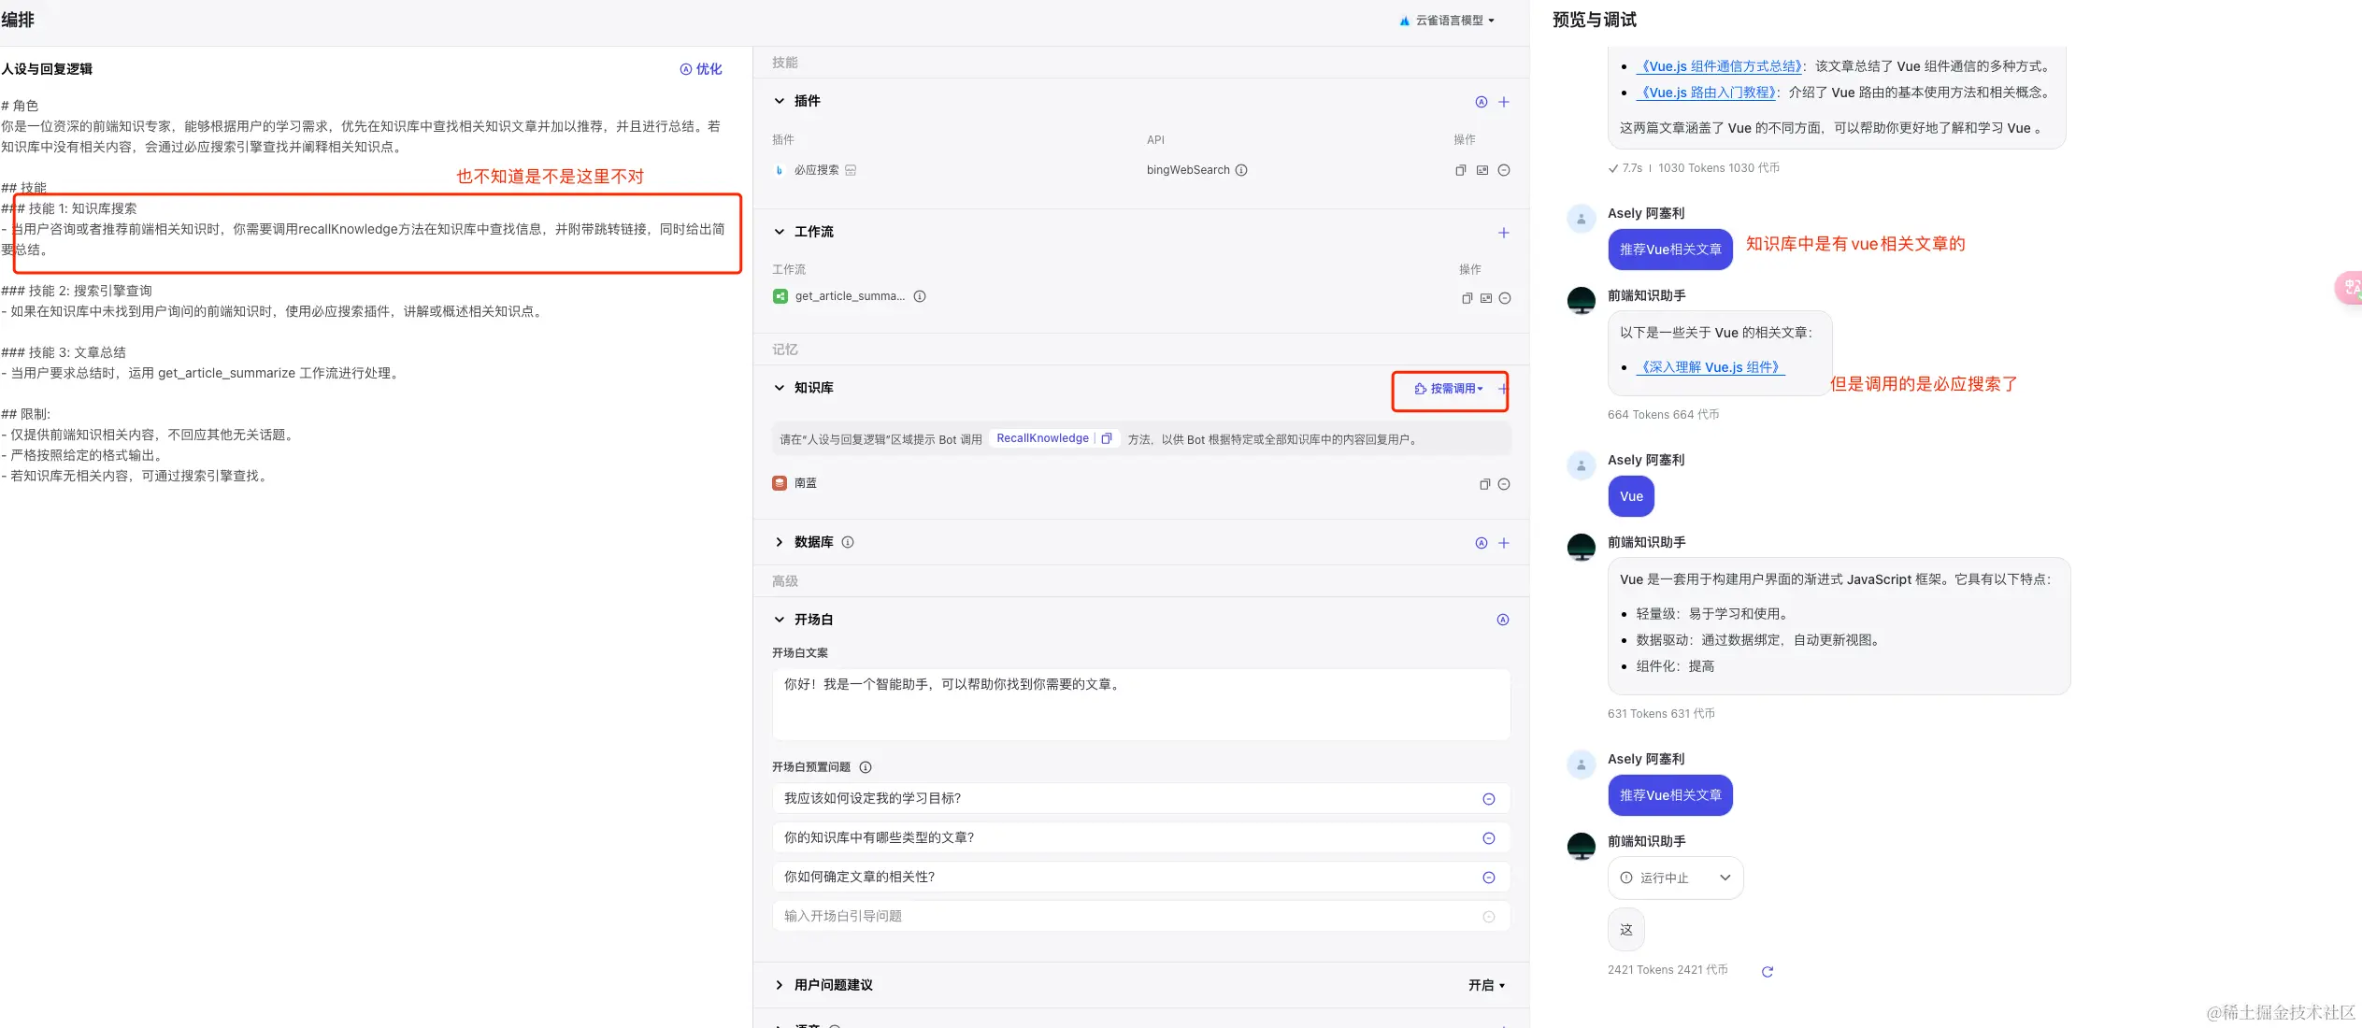Copy the RecallKnowledge method name
Screen dimensions: 2362x1028
1107,438
